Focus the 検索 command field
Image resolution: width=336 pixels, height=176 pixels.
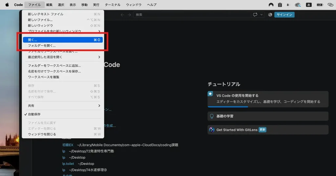tap(192, 15)
